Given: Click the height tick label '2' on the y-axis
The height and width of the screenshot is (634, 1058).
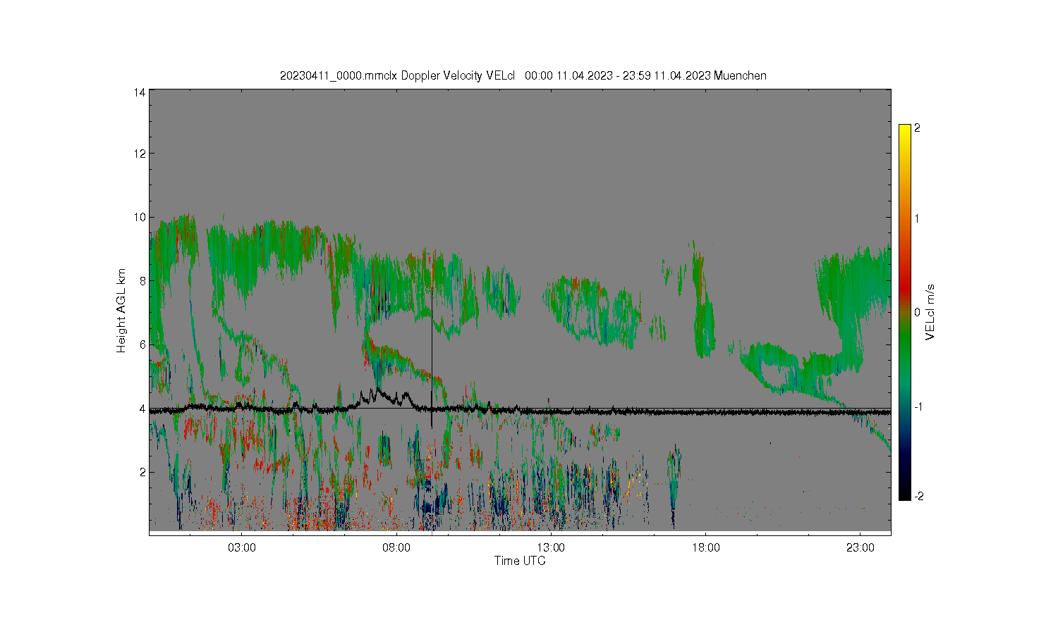Looking at the screenshot, I should pyautogui.click(x=142, y=472).
